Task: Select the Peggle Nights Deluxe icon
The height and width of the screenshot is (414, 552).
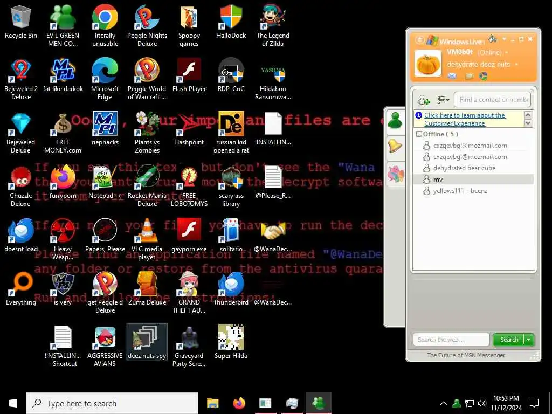Action: [147, 26]
